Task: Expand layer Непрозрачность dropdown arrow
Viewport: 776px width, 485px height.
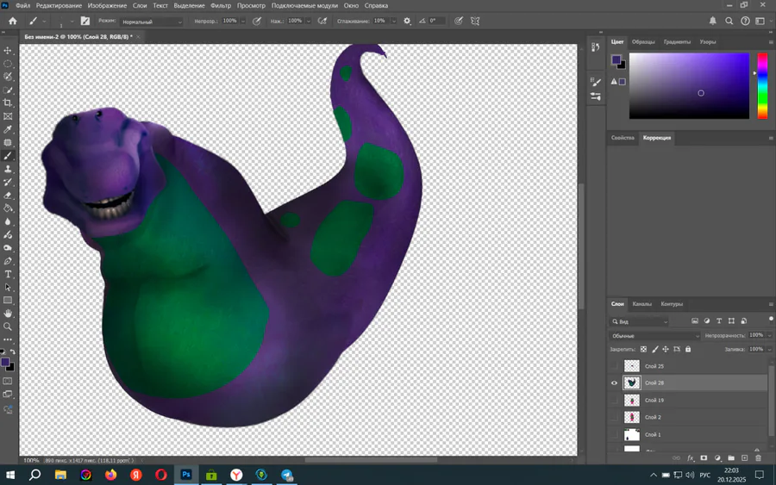Action: pos(769,336)
